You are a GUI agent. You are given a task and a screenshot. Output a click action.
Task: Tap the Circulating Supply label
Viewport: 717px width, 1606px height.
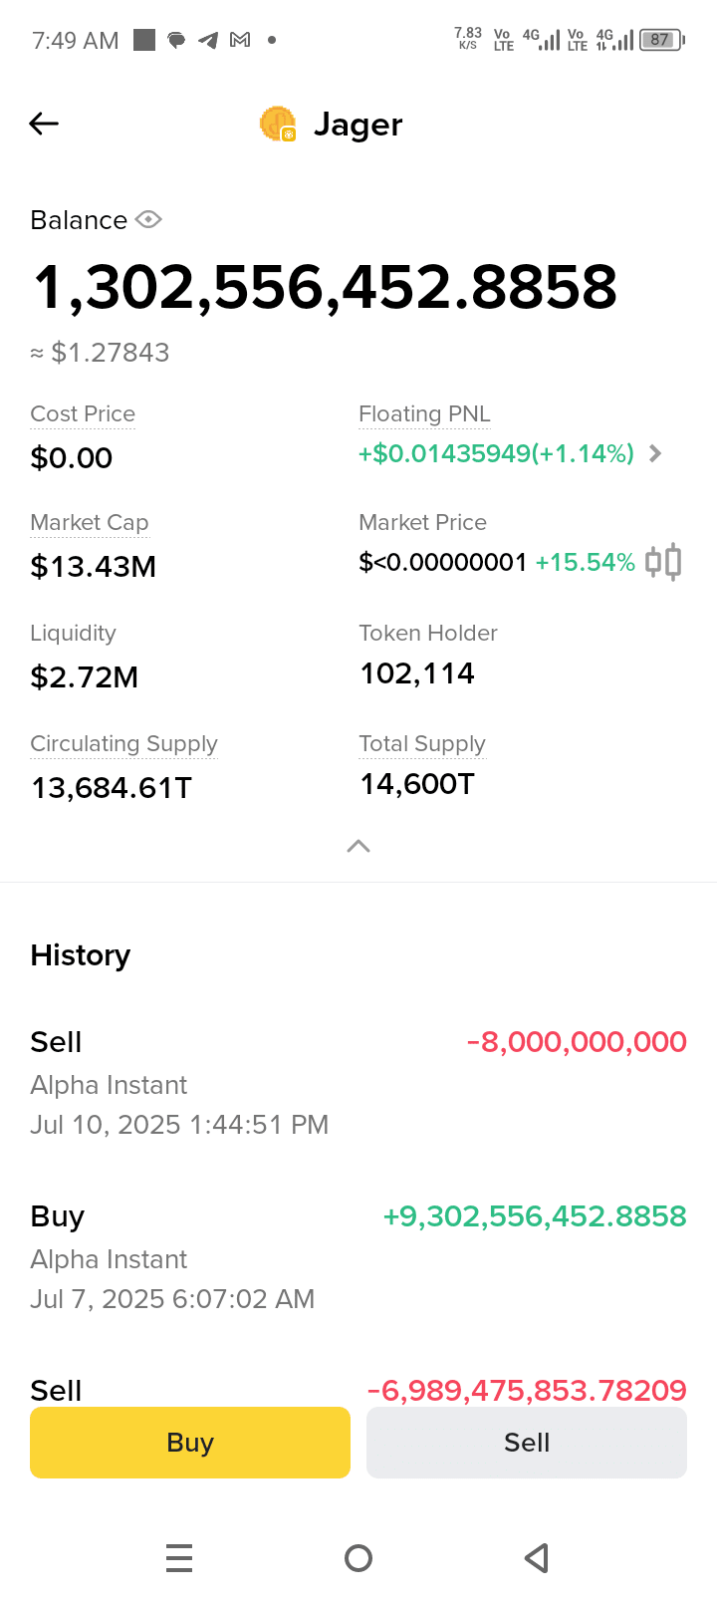point(123,743)
